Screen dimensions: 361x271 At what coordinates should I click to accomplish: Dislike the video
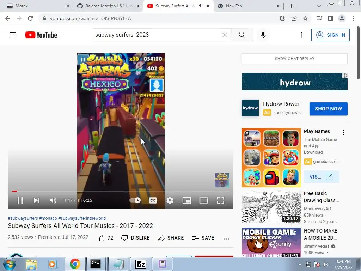pyautogui.click(x=135, y=238)
